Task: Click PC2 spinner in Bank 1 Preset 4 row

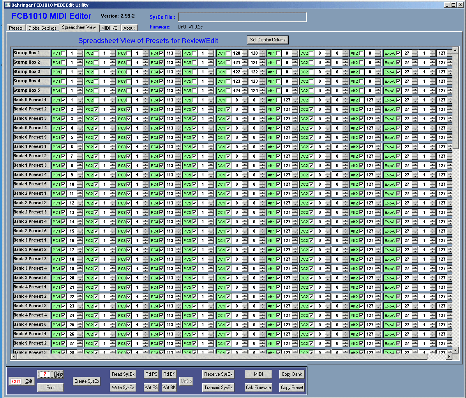Action: [113, 175]
